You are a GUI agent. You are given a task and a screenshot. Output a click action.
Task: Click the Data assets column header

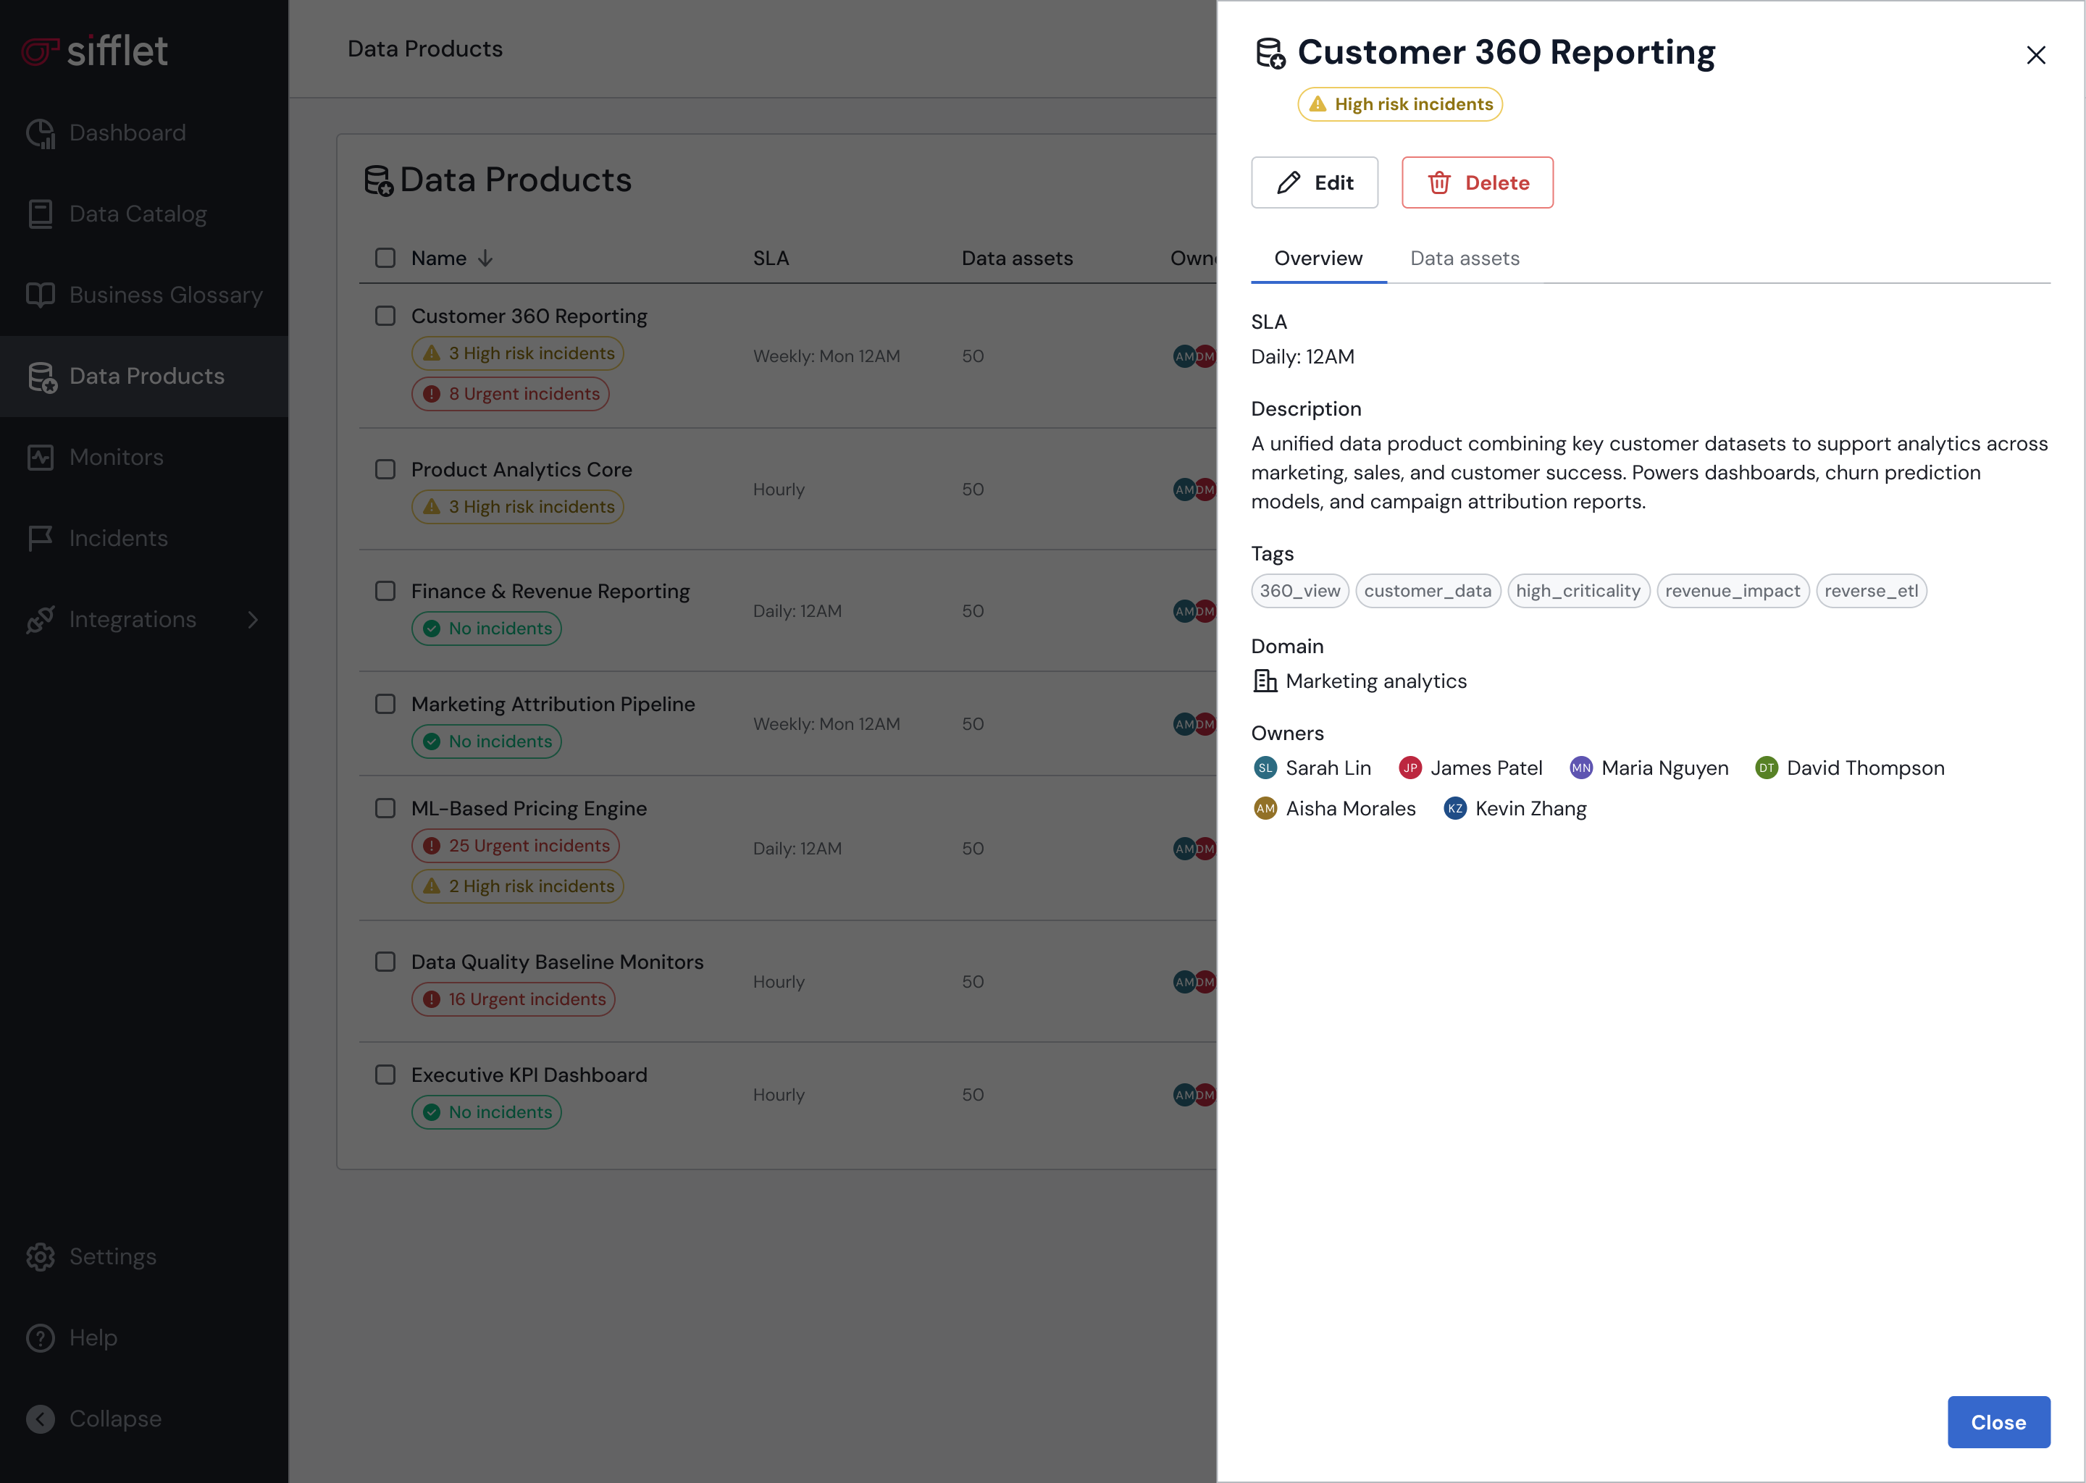1016,259
